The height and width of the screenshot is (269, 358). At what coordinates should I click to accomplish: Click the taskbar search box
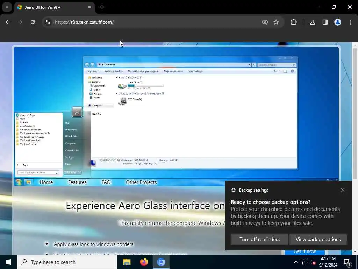(x=67, y=262)
